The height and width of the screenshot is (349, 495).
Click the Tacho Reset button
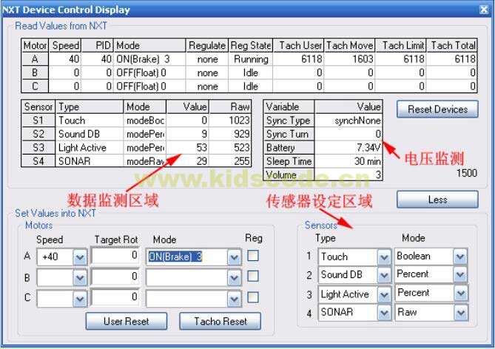220,321
